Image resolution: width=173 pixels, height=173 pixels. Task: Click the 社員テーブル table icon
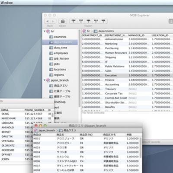click(51, 91)
